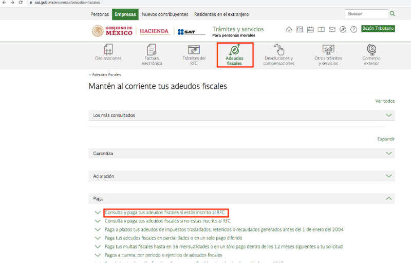Click Adeudos fiscales breadcrumb

click(x=106, y=74)
